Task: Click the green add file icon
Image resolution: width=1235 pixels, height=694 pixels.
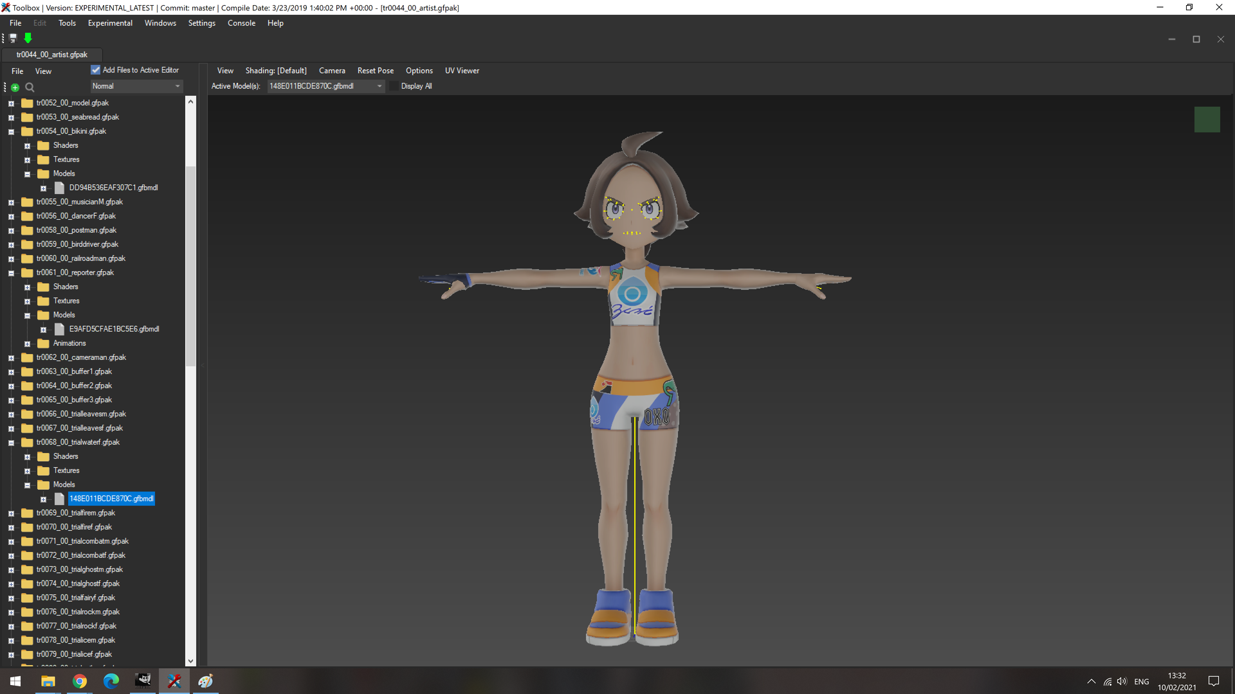Action: [x=15, y=87]
